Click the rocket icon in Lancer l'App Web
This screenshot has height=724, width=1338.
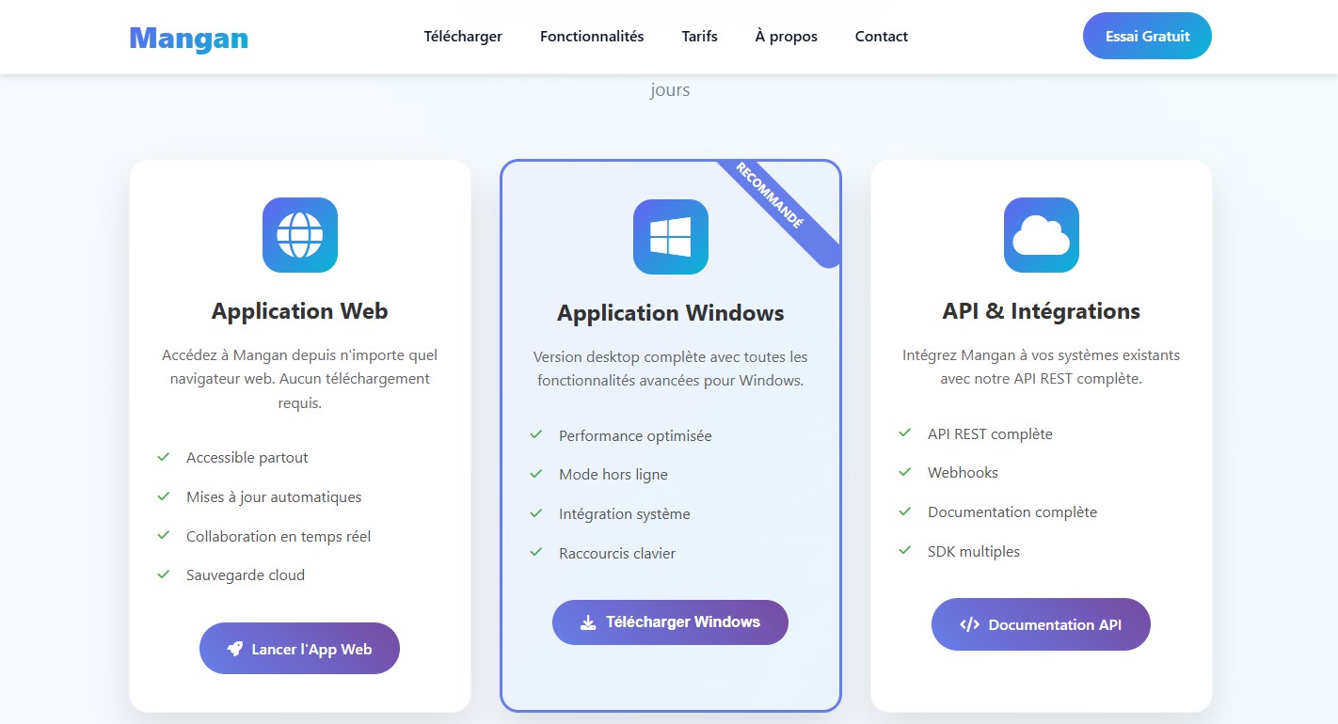tap(235, 649)
